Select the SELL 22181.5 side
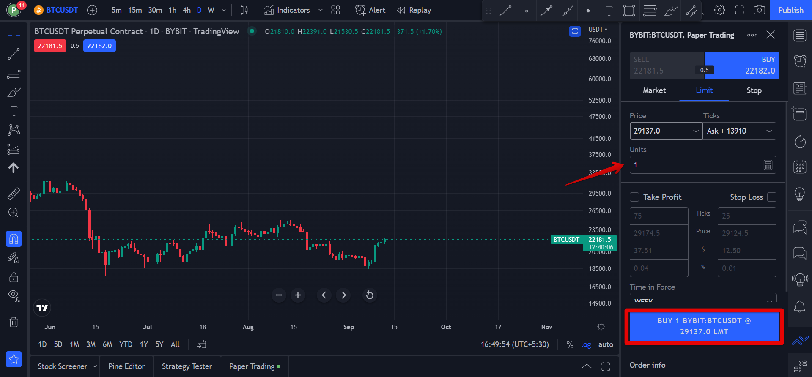 point(667,66)
